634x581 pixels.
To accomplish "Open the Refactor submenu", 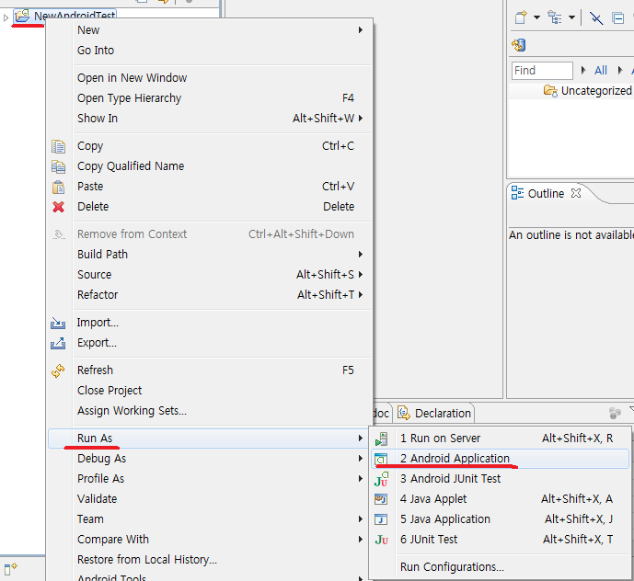I will pyautogui.click(x=210, y=294).
